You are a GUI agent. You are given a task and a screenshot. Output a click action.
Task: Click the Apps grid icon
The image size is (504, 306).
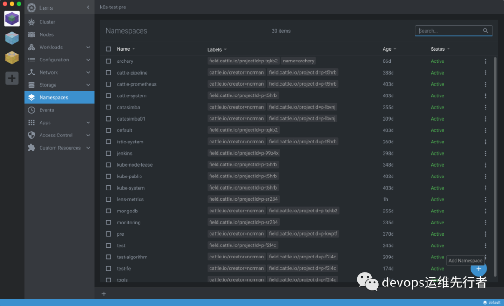[32, 122]
